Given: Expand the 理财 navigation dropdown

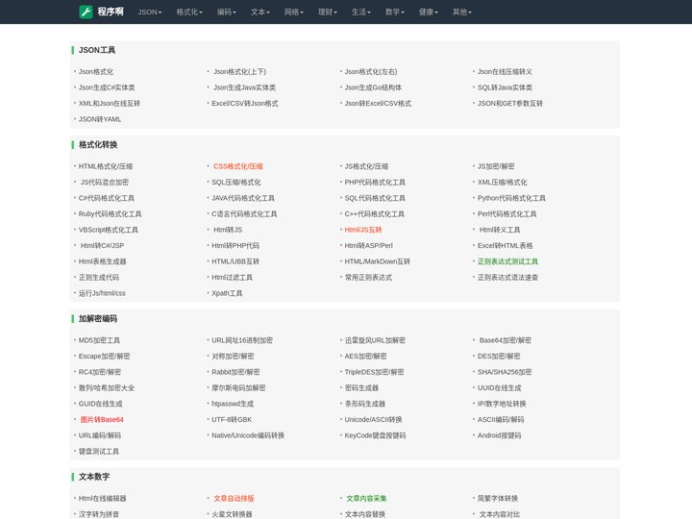Looking at the screenshot, I should 328,12.
